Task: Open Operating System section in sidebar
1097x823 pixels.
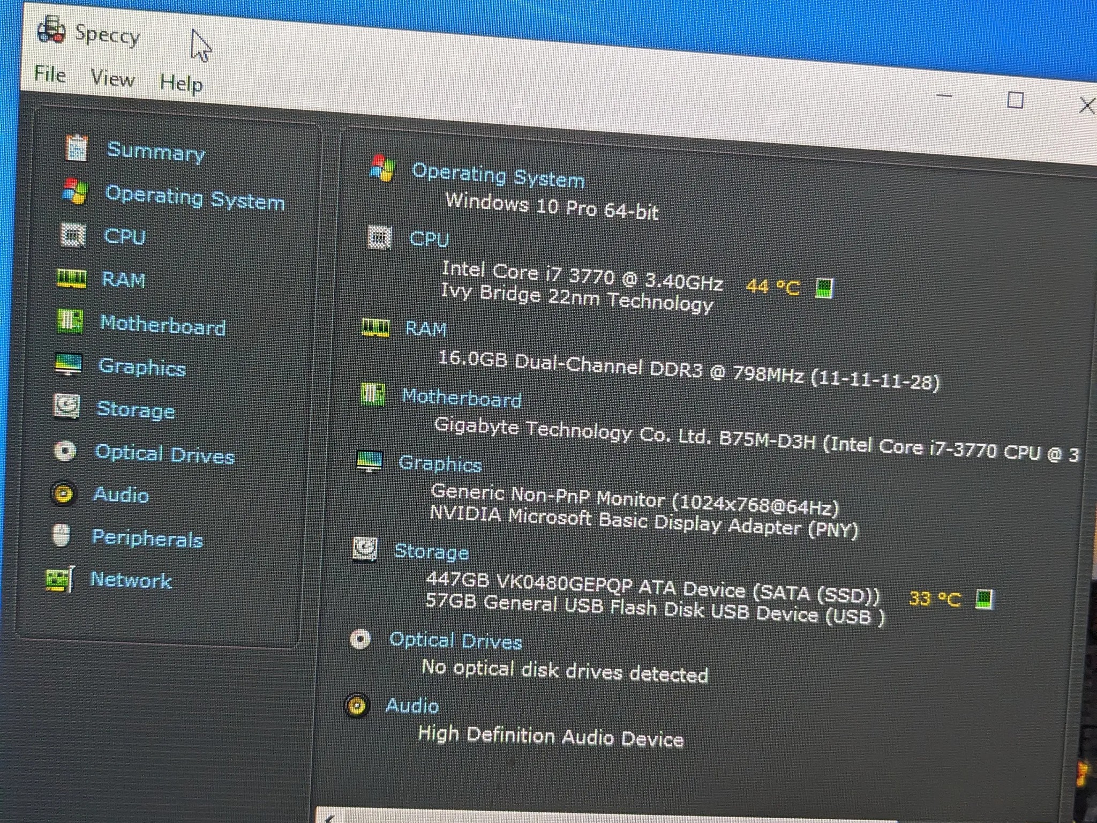Action: (x=195, y=197)
